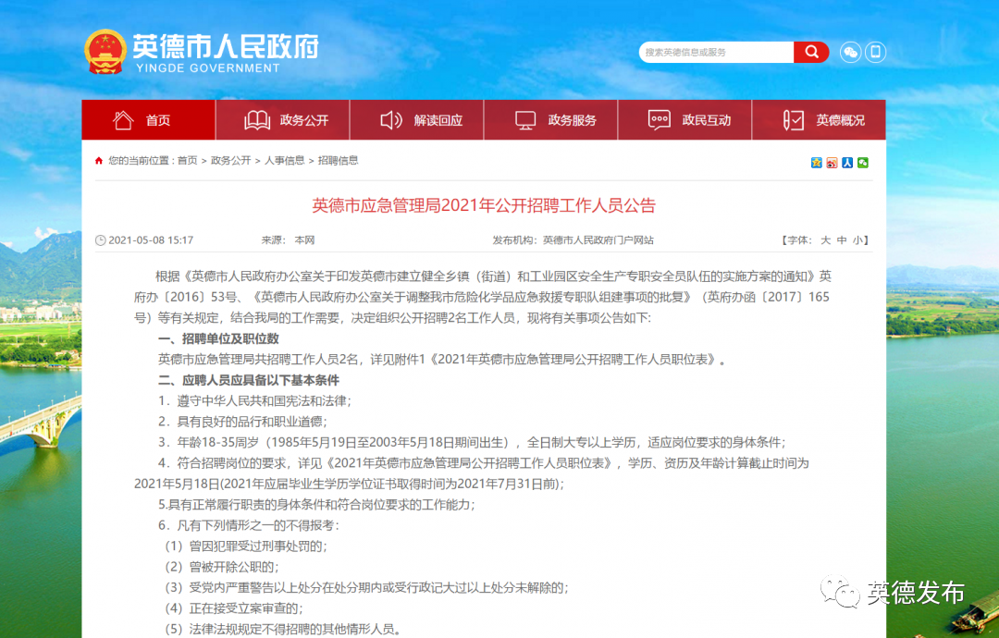Share via green WeChat icon
999x638 pixels.
863,163
